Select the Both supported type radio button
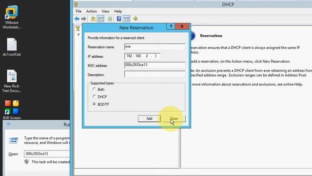The width and height of the screenshot is (312, 176). click(x=94, y=89)
